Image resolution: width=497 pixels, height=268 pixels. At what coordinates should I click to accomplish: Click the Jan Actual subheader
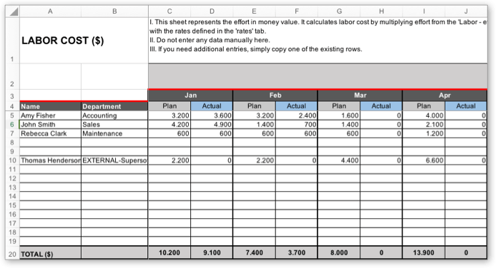point(212,106)
